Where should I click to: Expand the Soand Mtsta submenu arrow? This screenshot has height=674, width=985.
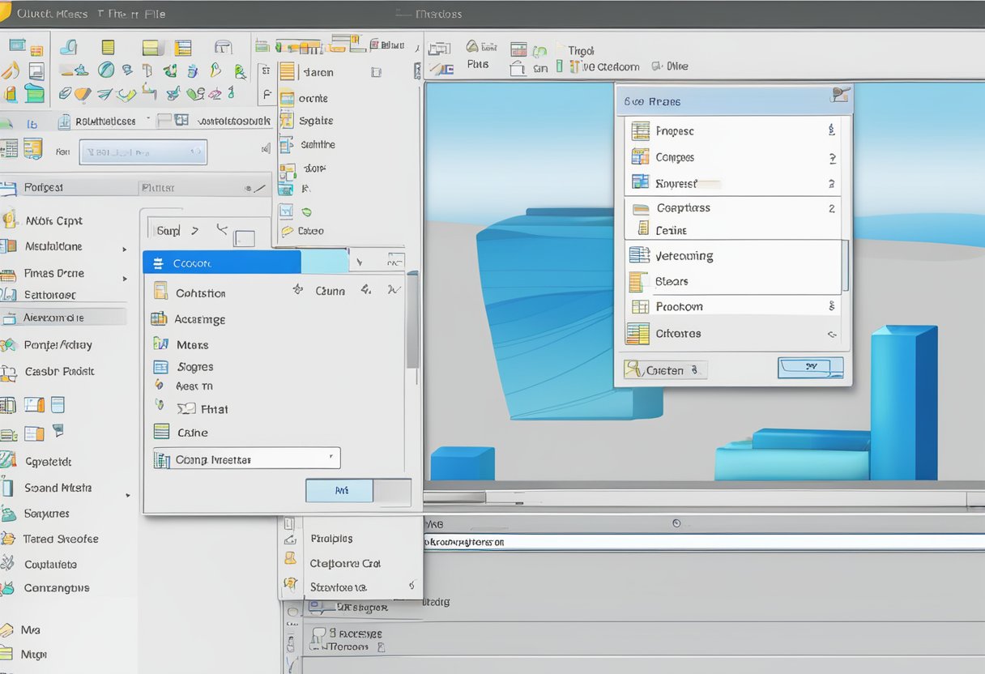click(x=127, y=493)
